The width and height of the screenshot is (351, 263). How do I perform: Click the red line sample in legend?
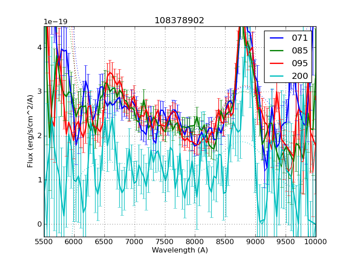point(277,63)
